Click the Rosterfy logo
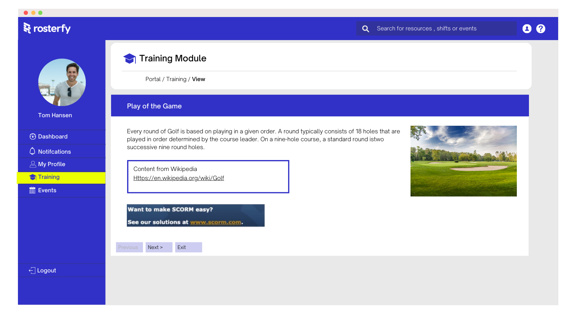The image size is (584, 328). (47, 28)
